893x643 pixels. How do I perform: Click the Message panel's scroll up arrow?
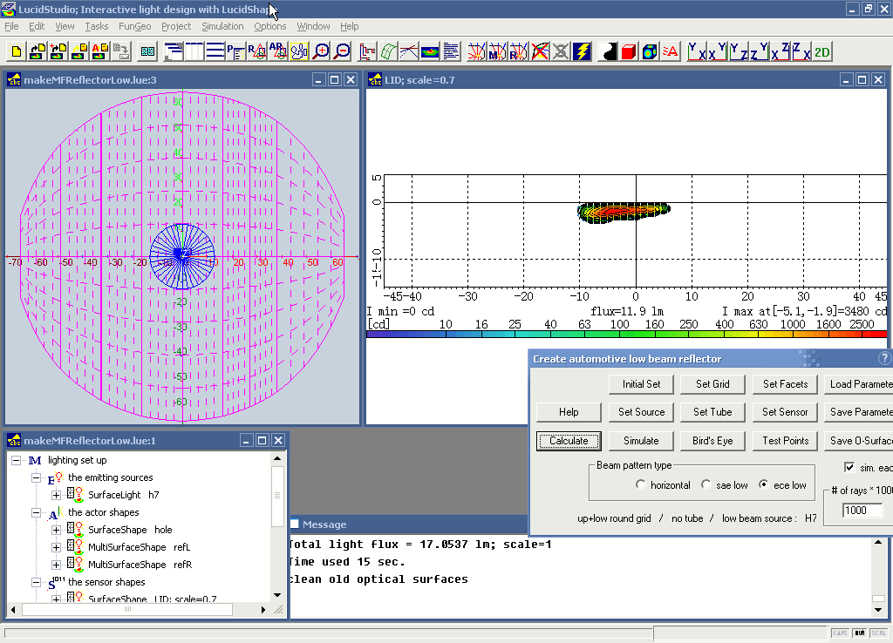click(x=878, y=542)
